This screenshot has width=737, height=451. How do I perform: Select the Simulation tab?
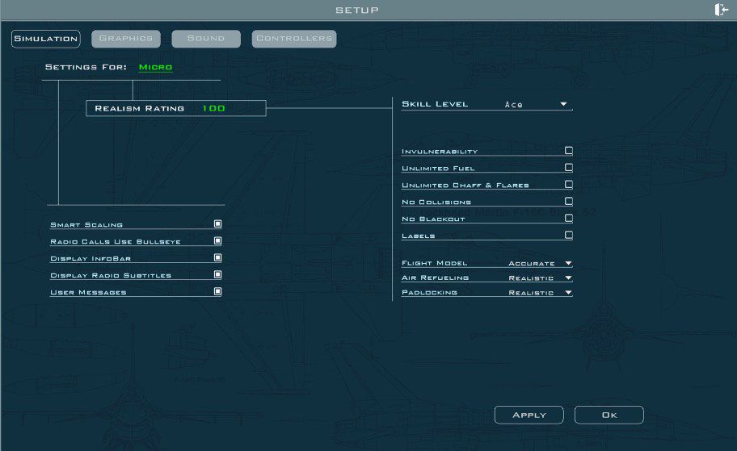46,39
